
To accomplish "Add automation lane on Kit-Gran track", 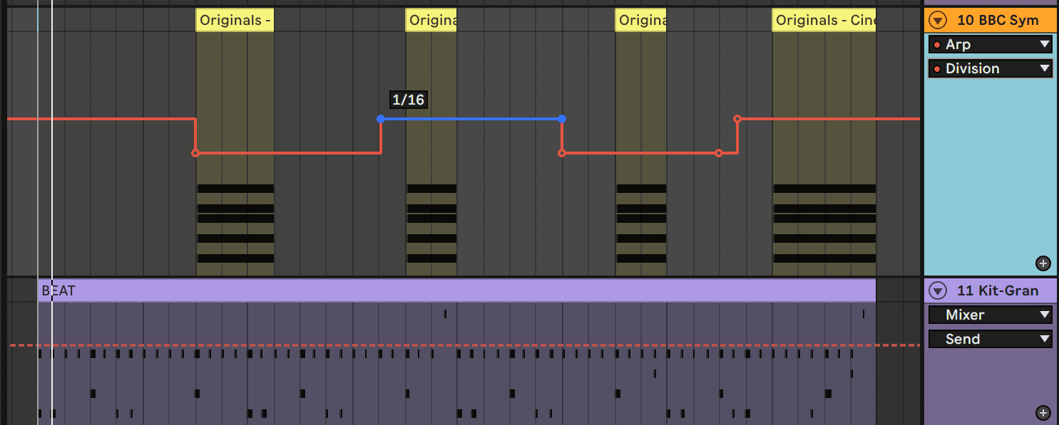I will [x=1043, y=413].
